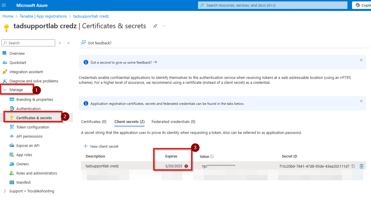Open Integration assistant
Screen dimensions: 371x199
click(x=26, y=72)
